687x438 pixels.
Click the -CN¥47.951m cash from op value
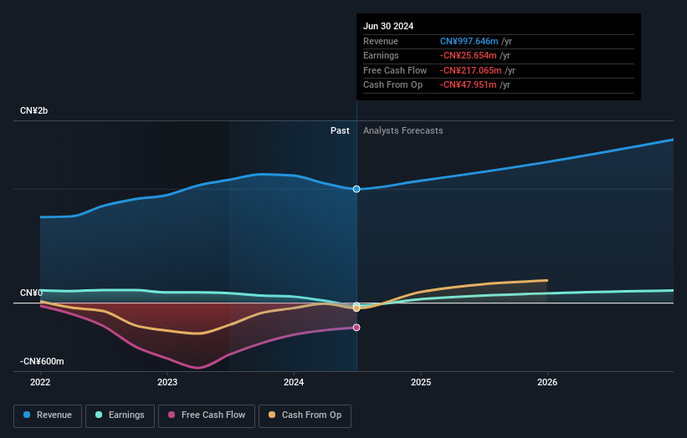pos(469,85)
